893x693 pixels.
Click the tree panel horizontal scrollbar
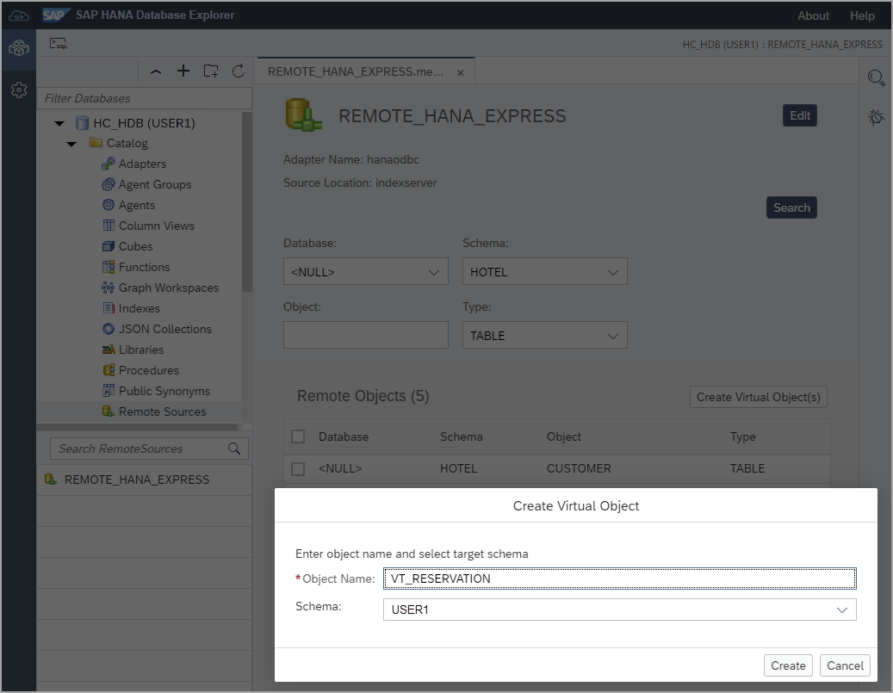(x=137, y=426)
